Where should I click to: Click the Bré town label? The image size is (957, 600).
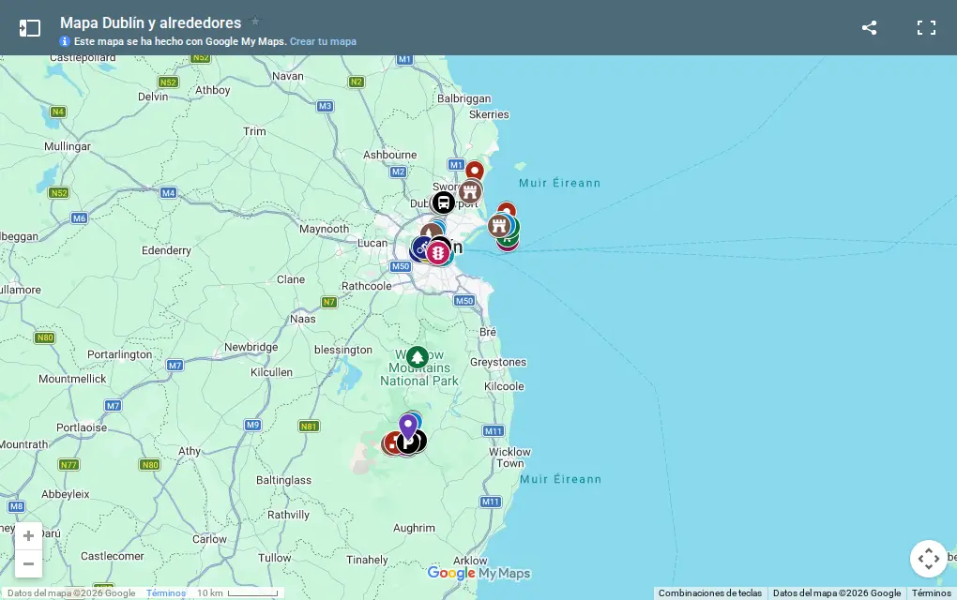tap(488, 332)
